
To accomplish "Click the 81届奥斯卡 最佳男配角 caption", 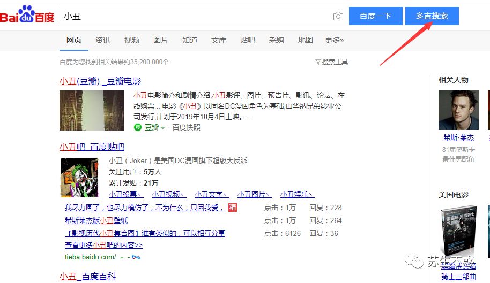I will tap(458, 154).
